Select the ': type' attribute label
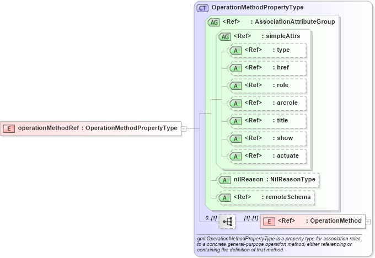The width and height of the screenshot is (375, 258). click(x=281, y=50)
